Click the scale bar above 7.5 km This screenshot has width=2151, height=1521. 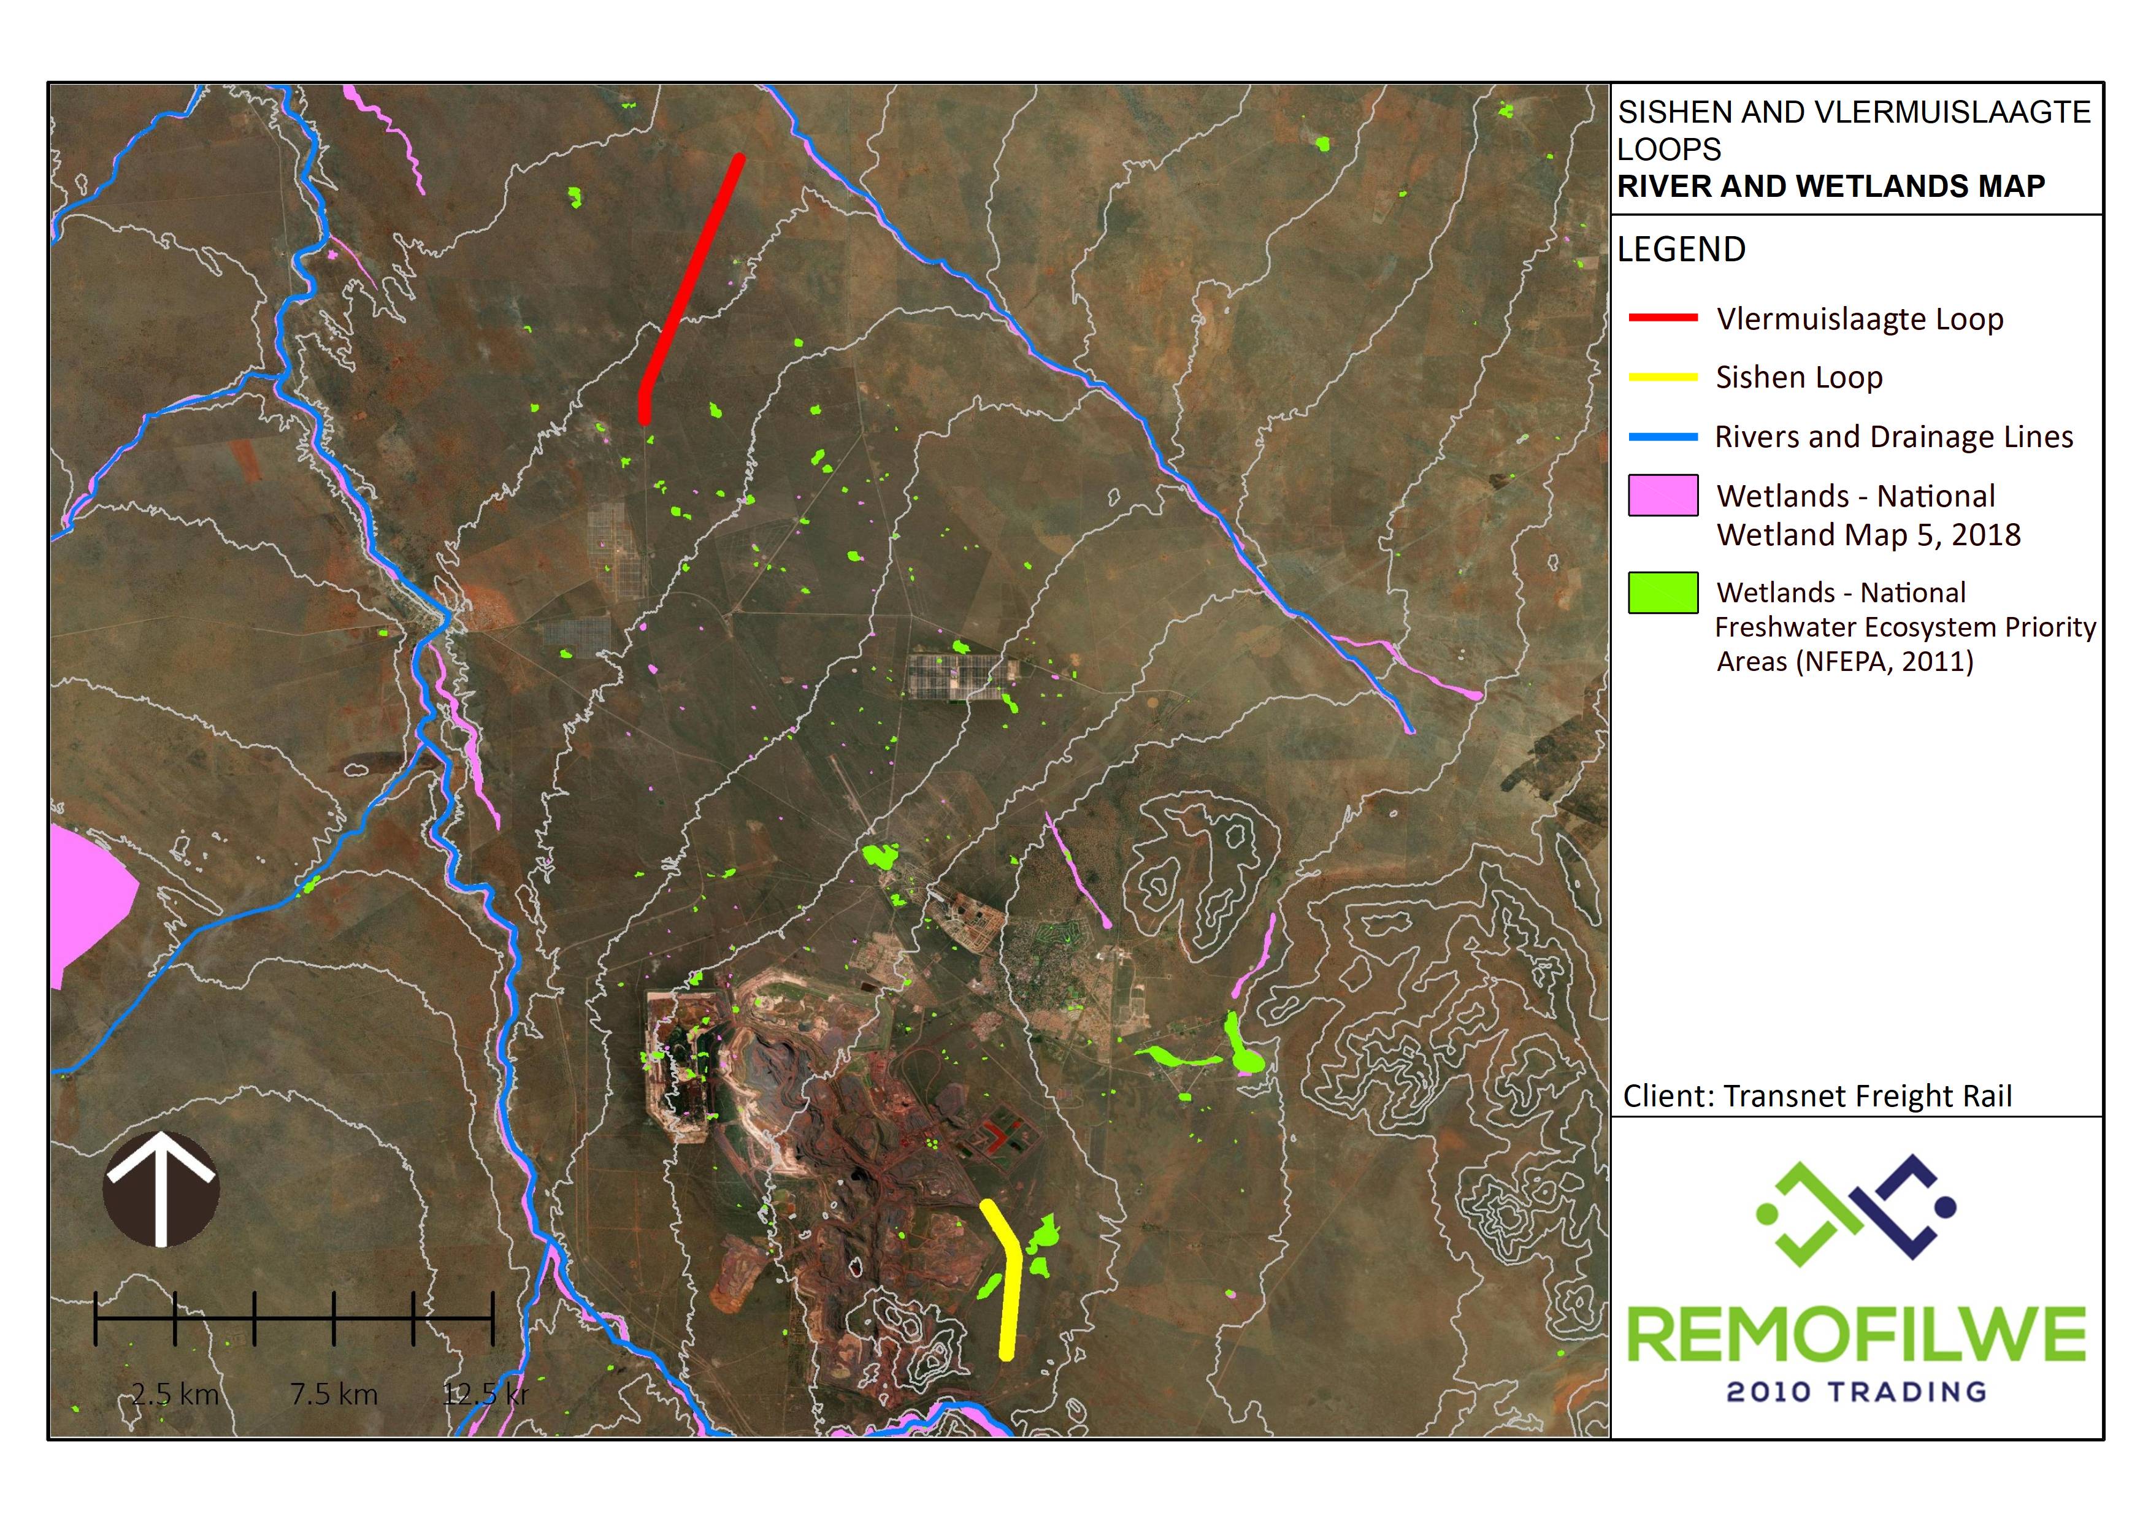(x=334, y=1318)
